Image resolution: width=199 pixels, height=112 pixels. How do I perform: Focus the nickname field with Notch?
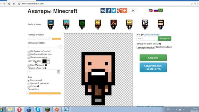[147, 38]
